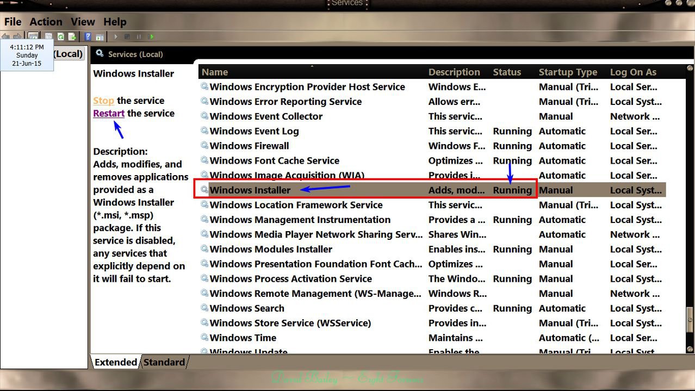Click Manual startup type of Windows Installer
The height and width of the screenshot is (391, 695).
[556, 190]
